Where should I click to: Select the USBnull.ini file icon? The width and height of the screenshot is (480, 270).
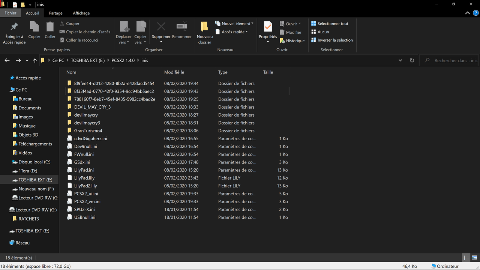69,217
